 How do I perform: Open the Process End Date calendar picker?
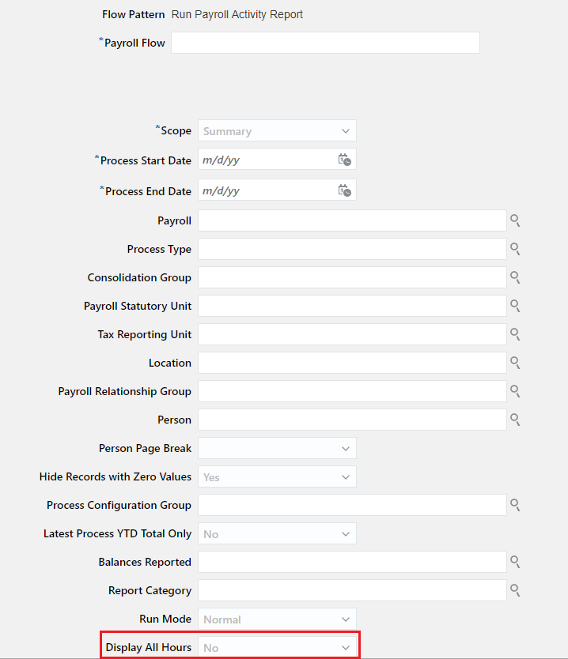[344, 190]
